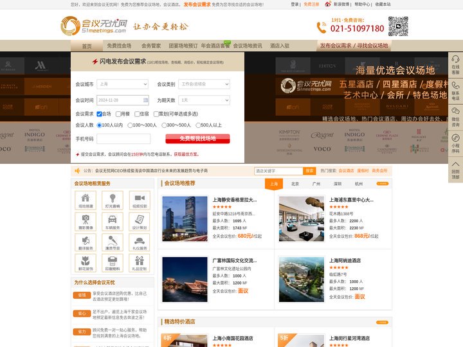
Task: Select the 500人以上 radio button
Action: click(x=198, y=125)
